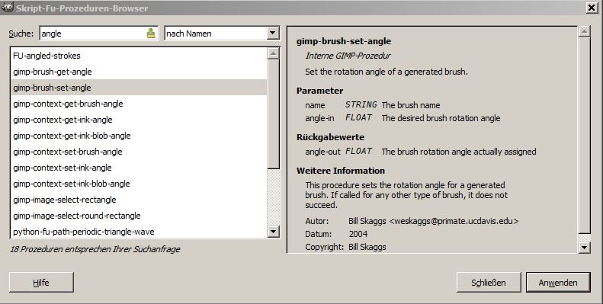Viewport: 603px width, 304px height.
Task: Click the Suche search input field
Action: pyautogui.click(x=99, y=34)
